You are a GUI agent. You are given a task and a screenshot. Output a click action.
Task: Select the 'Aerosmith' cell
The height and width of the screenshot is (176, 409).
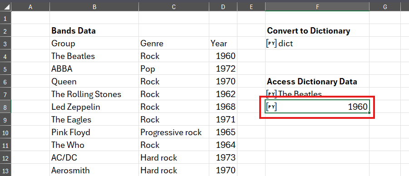click(94, 170)
